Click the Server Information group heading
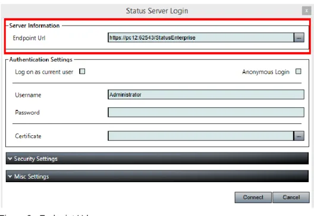Image resolution: width=314 pixels, height=216 pixels. pyautogui.click(x=34, y=26)
